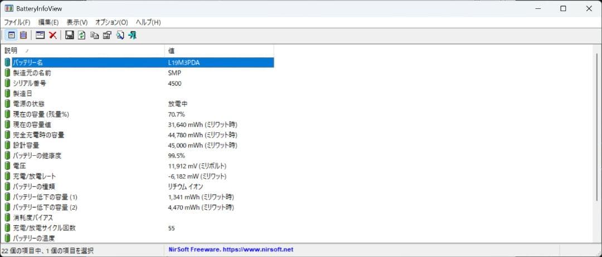Click the BatteryInfoView title bar app icon
The height and width of the screenshot is (257, 602).
pyautogui.click(x=8, y=8)
